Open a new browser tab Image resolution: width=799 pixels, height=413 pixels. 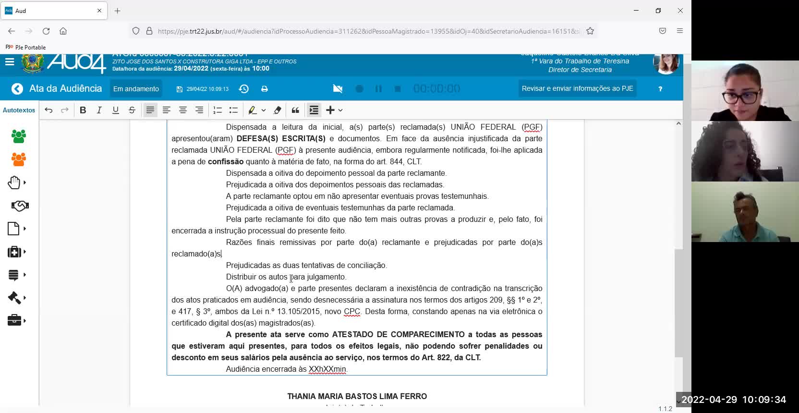pos(117,11)
